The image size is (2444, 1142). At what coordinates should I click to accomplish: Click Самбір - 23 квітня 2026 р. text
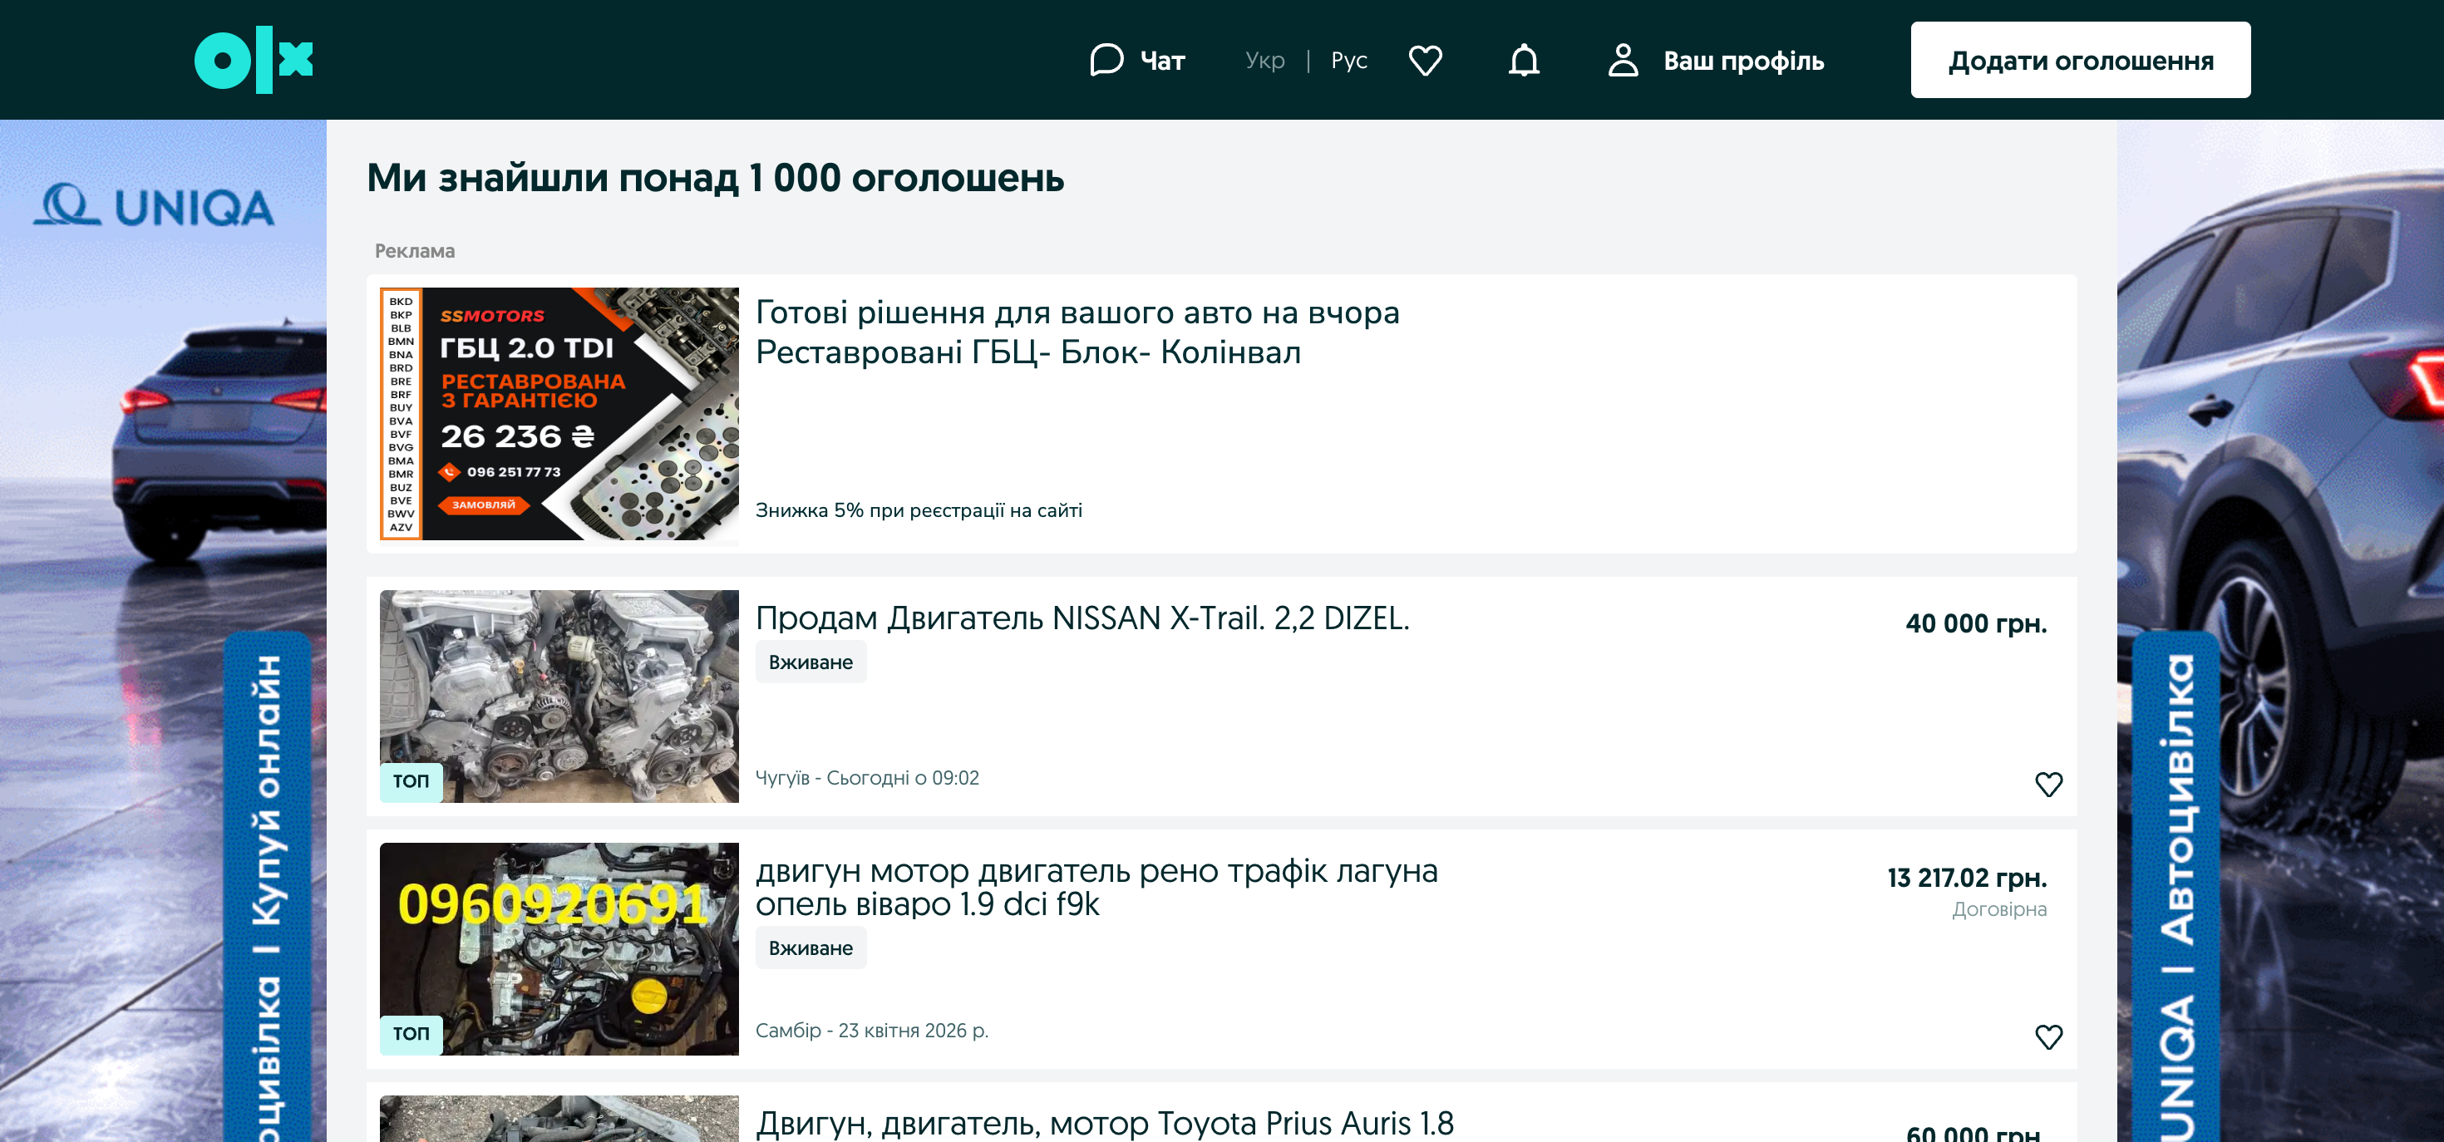click(x=872, y=1030)
